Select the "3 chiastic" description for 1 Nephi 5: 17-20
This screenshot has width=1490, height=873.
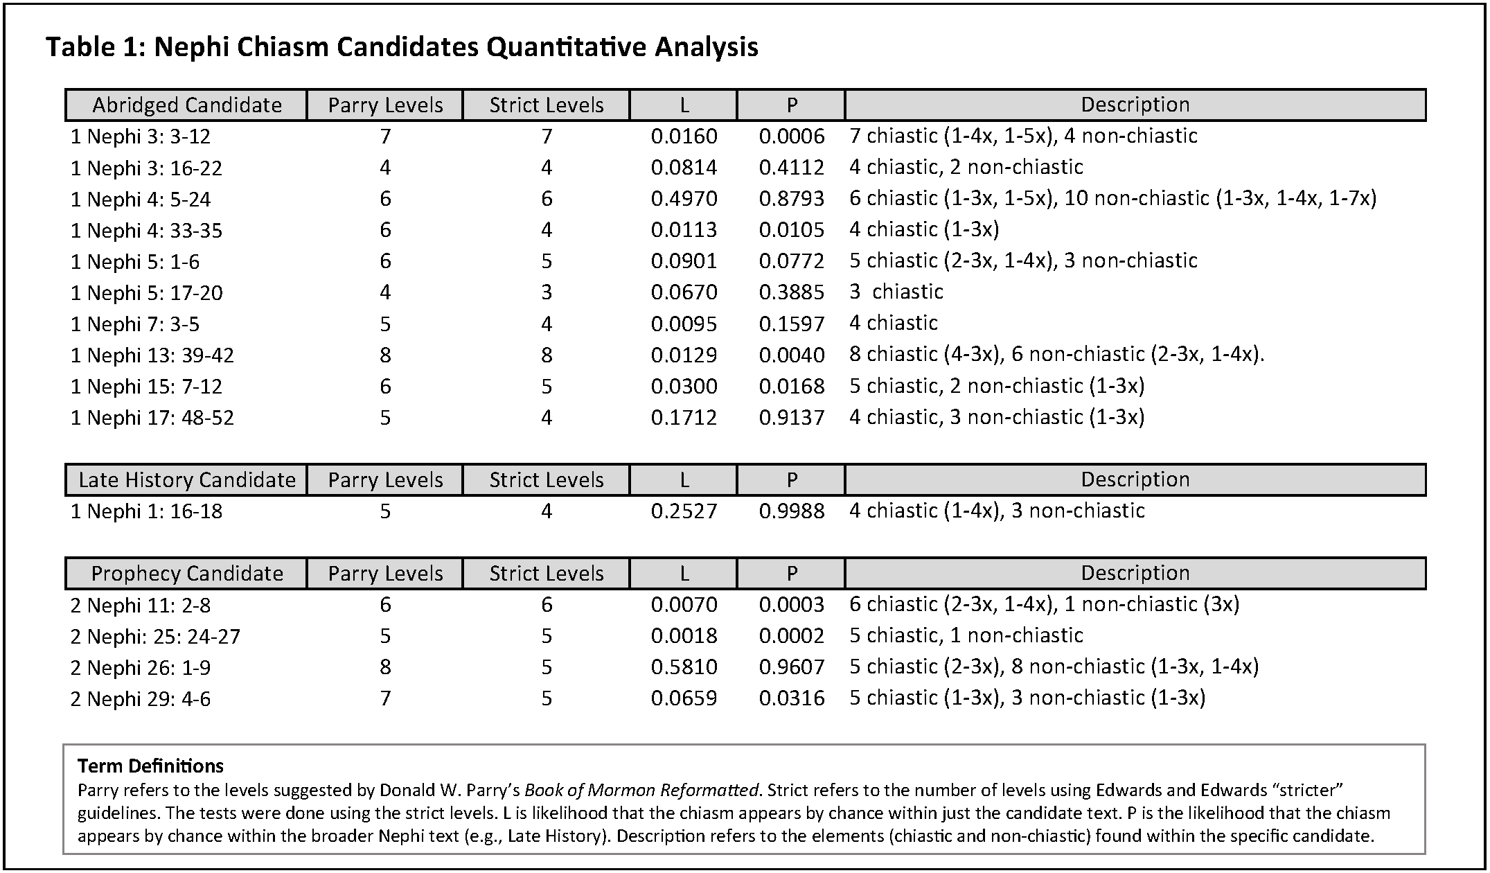(896, 292)
